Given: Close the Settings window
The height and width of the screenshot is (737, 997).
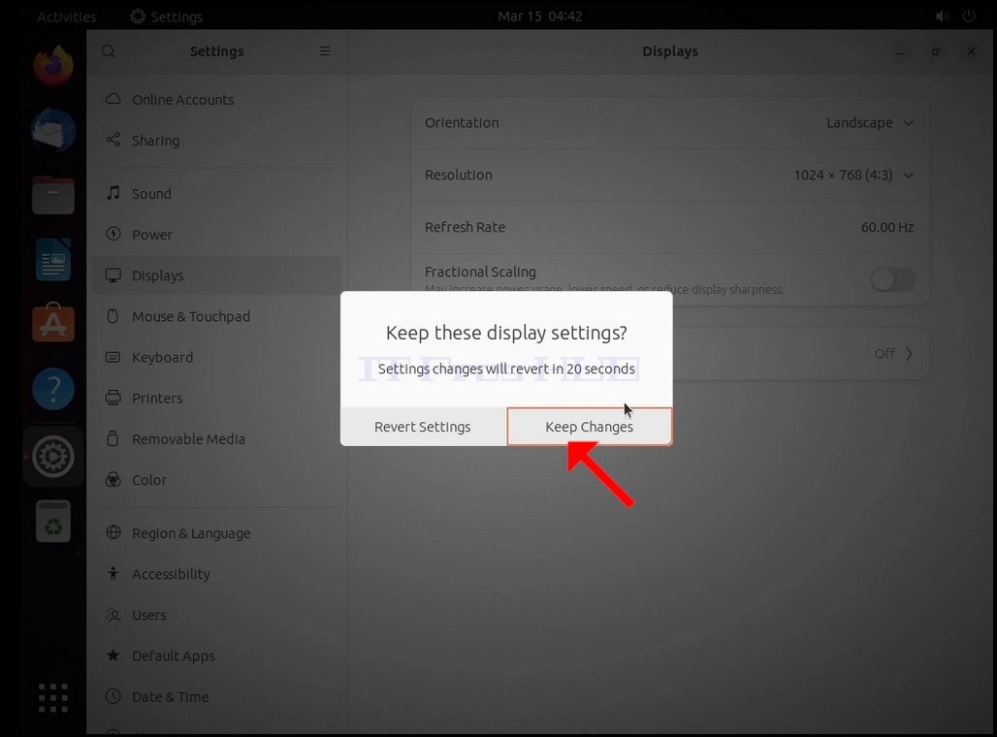Looking at the screenshot, I should pyautogui.click(x=971, y=51).
